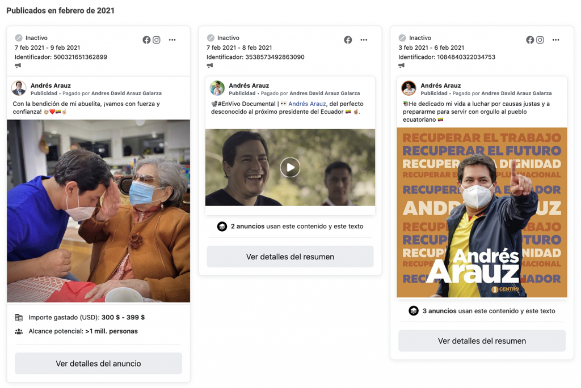Screen dimensions: 581x388
Task: Click profile avatar on the third ad
Action: point(409,88)
